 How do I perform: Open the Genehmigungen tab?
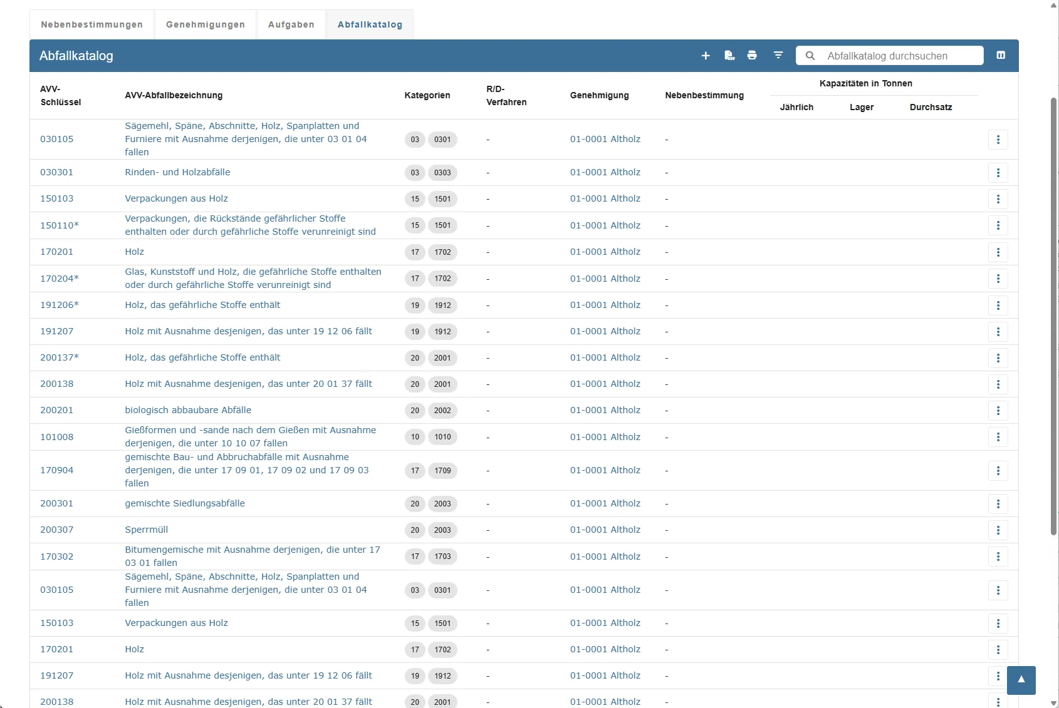(206, 24)
